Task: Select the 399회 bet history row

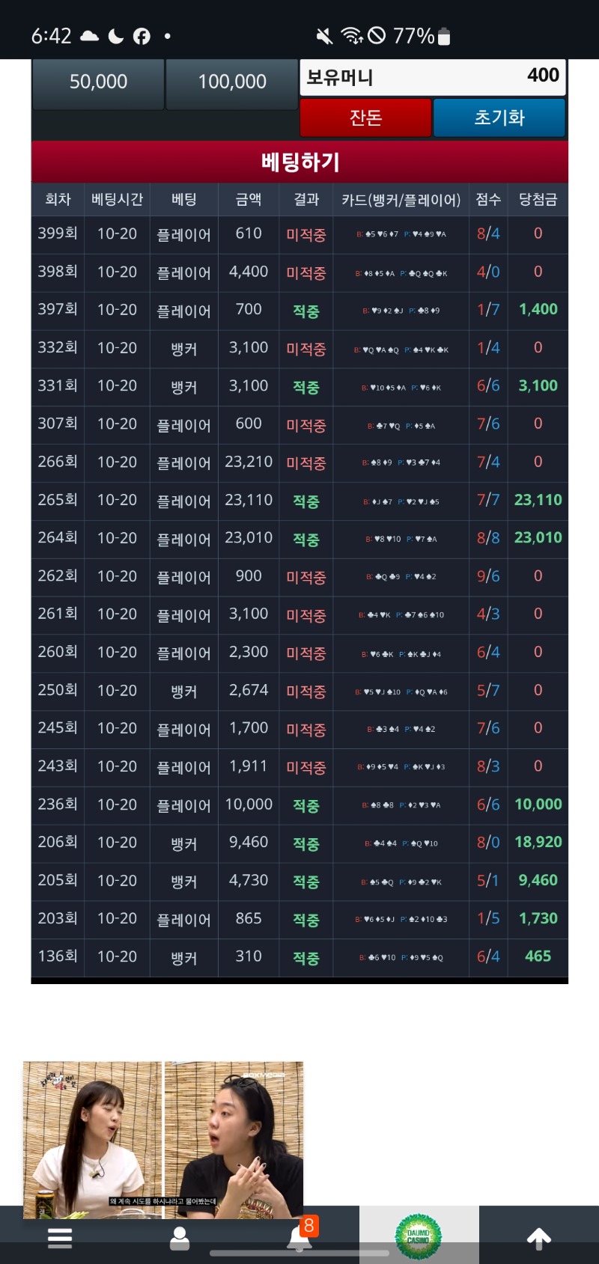Action: point(299,234)
